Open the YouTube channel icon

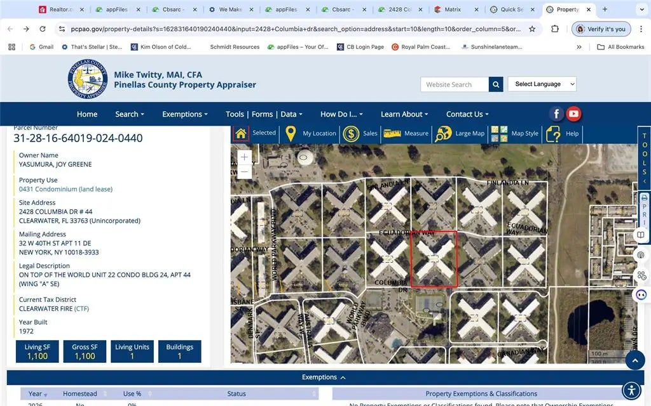tap(573, 114)
